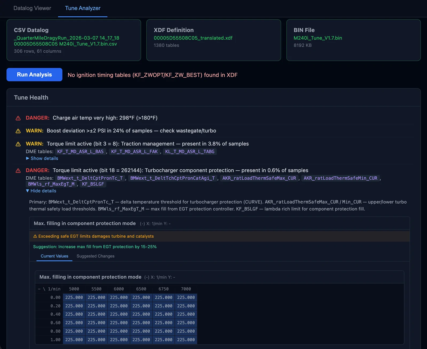Click the Tune Health section heading
The image size is (427, 349).
31,98
